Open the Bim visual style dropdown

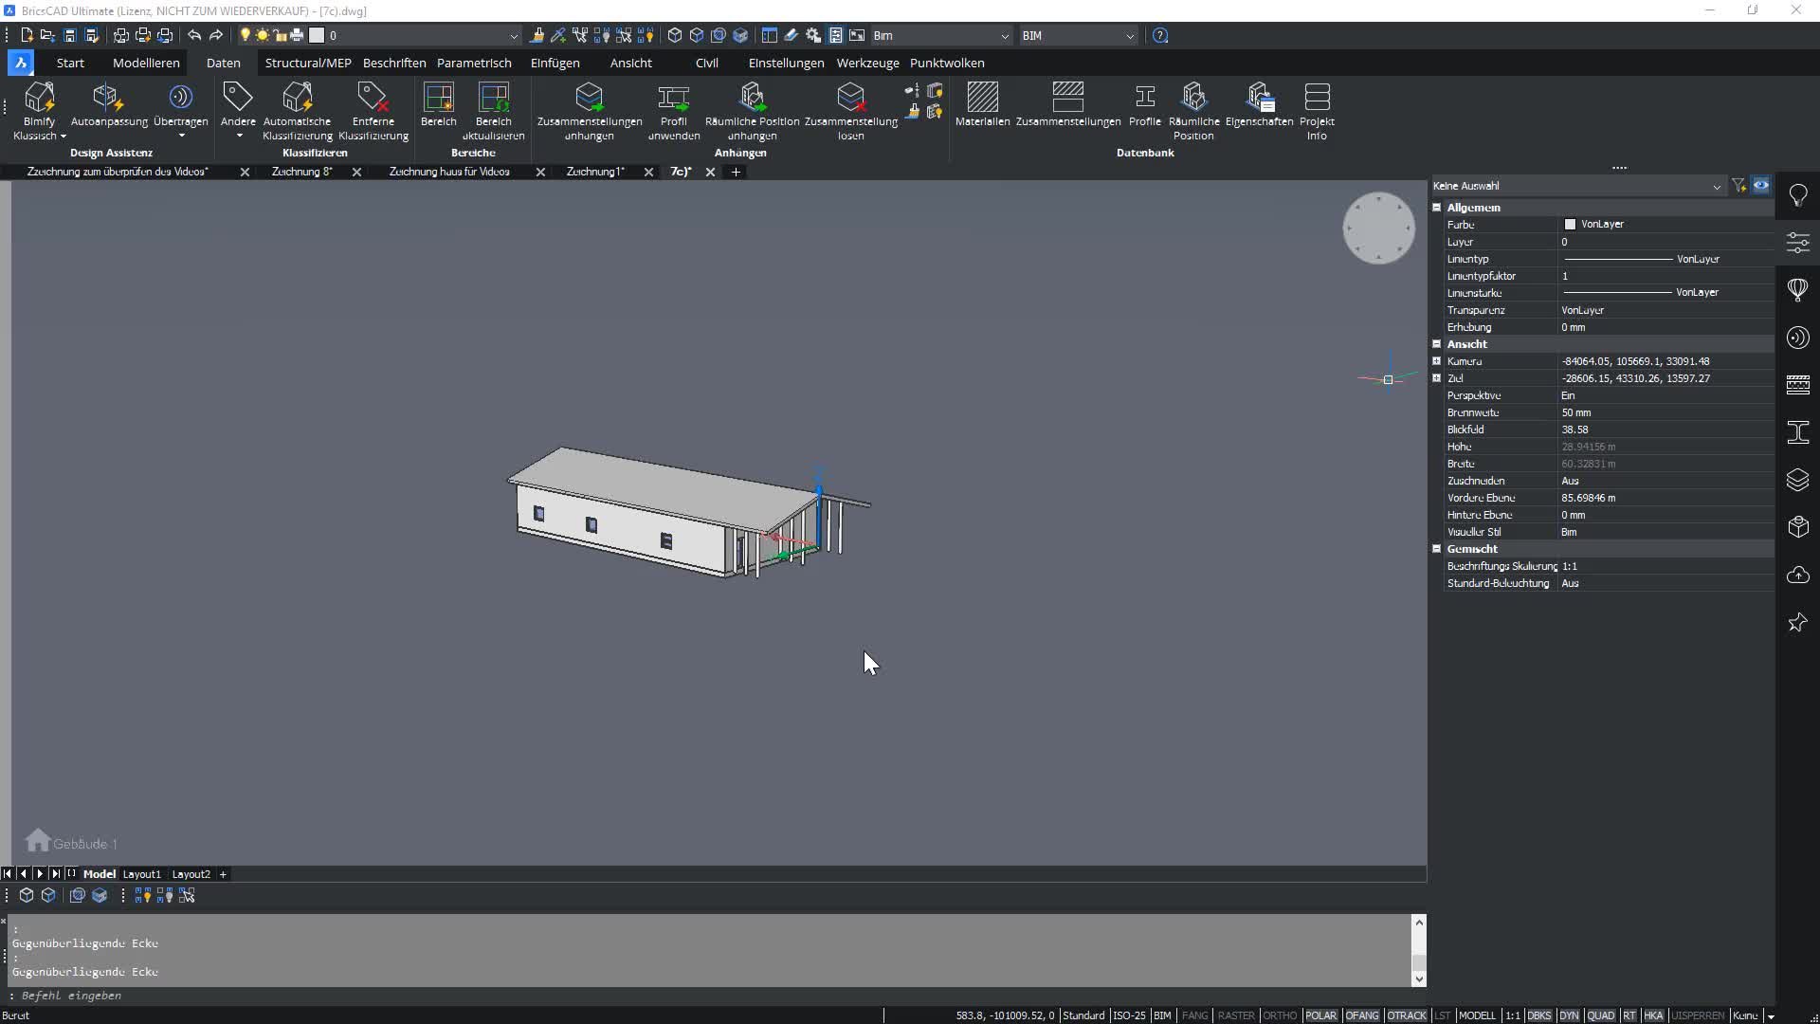pyautogui.click(x=941, y=36)
